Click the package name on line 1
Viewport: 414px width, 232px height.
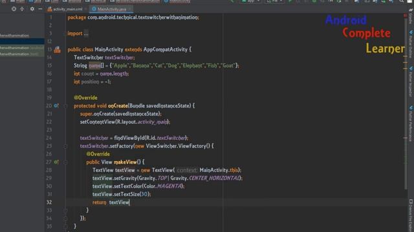(x=142, y=17)
